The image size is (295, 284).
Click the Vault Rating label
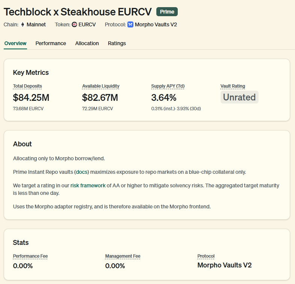pyautogui.click(x=233, y=86)
